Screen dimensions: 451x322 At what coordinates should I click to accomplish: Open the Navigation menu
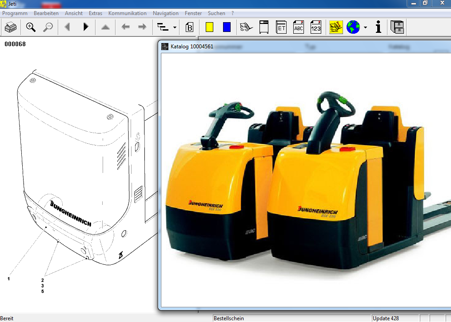[x=165, y=13]
